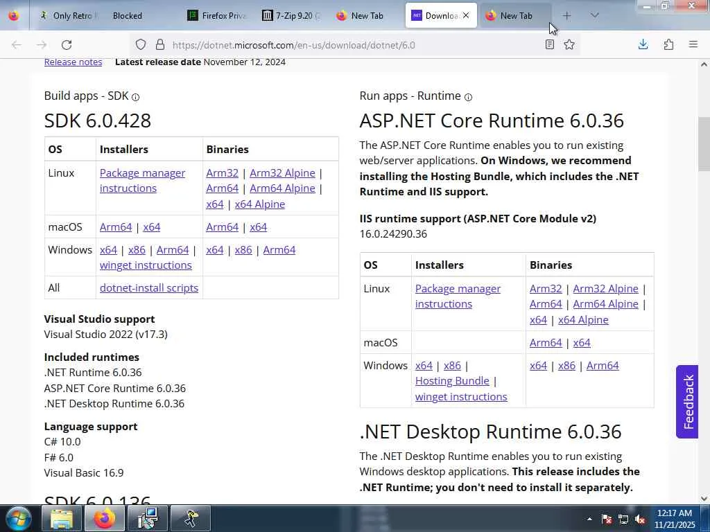Select the Visual Studio 2022 (v17.3) text

105,335
